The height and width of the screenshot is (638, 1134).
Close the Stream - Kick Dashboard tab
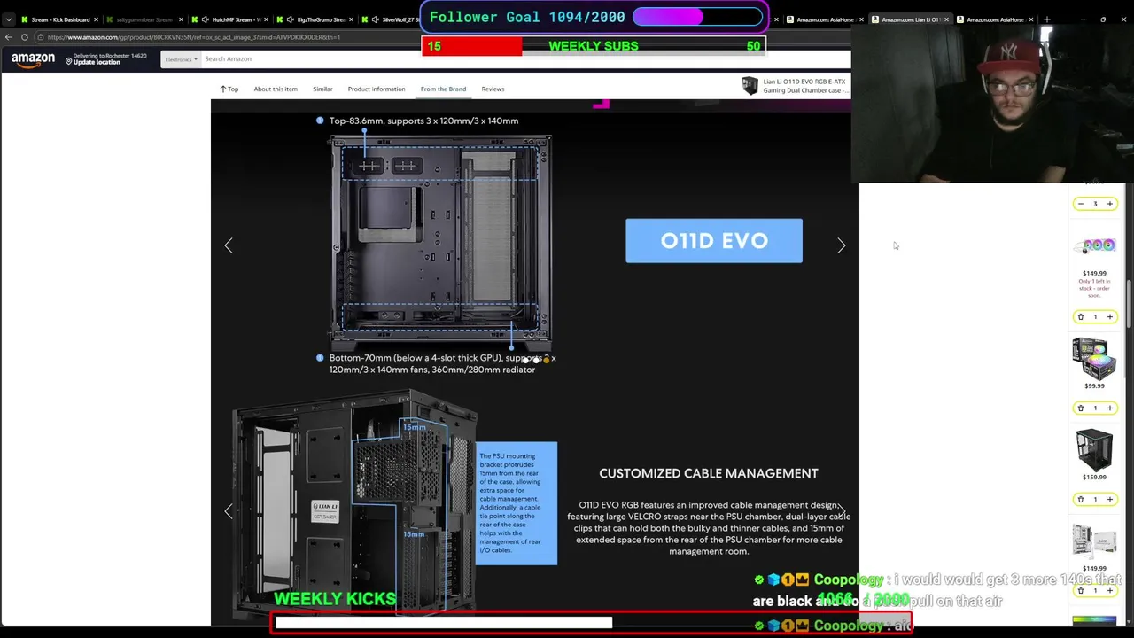tap(95, 19)
